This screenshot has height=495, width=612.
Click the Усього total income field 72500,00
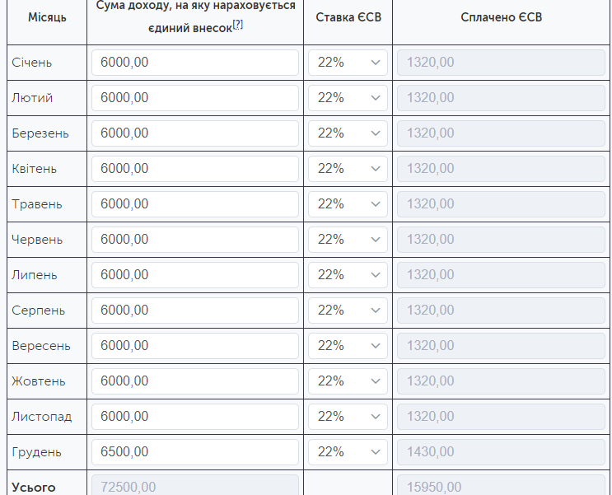point(194,486)
